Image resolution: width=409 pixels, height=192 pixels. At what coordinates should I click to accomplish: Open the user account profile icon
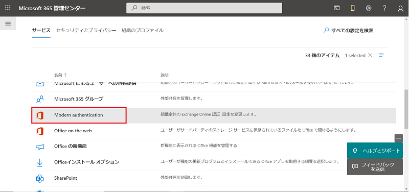tap(400, 8)
